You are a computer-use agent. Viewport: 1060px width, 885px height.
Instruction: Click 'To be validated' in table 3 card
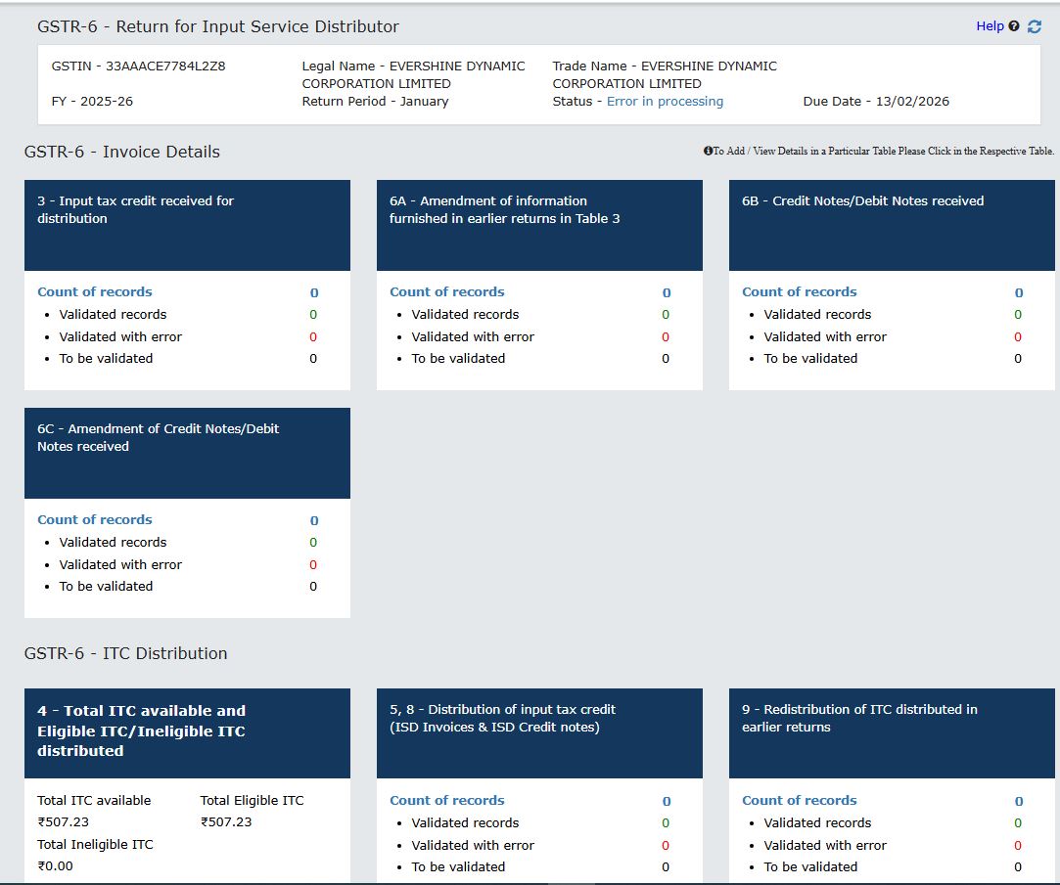coord(106,358)
